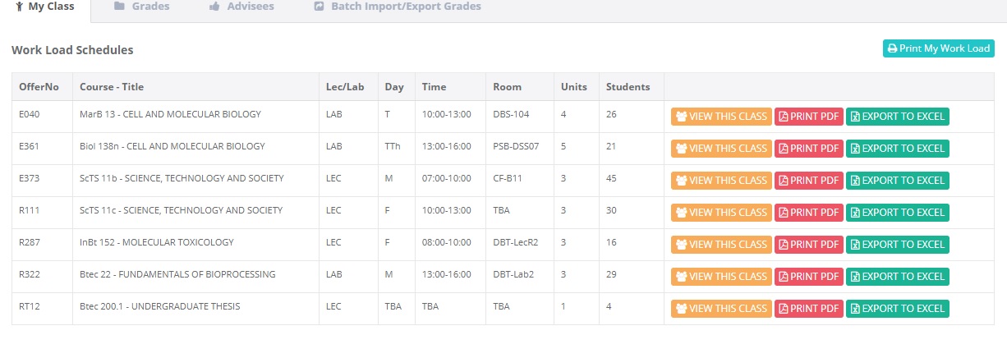The width and height of the screenshot is (1007, 358).
Task: Click the Excel icon for offer E361
Action: [854, 149]
